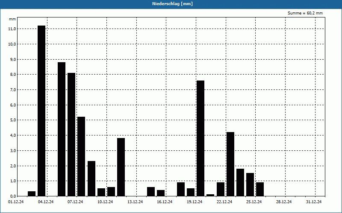Screen dimensions: 342x213
Task: Select the 7,6 mm bar at 19.12.24
Action: click(x=200, y=138)
